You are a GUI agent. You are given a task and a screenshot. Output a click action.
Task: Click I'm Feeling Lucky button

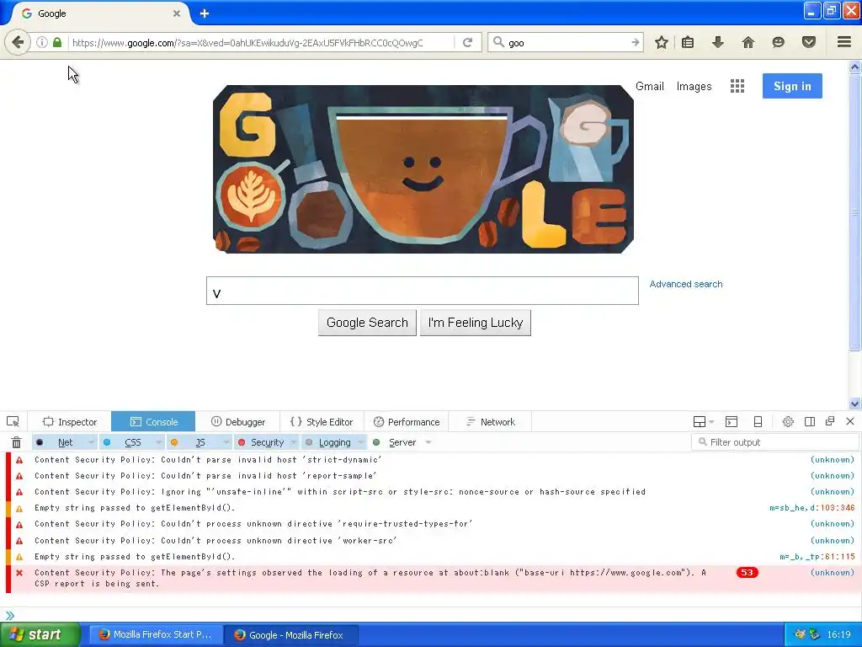point(476,323)
